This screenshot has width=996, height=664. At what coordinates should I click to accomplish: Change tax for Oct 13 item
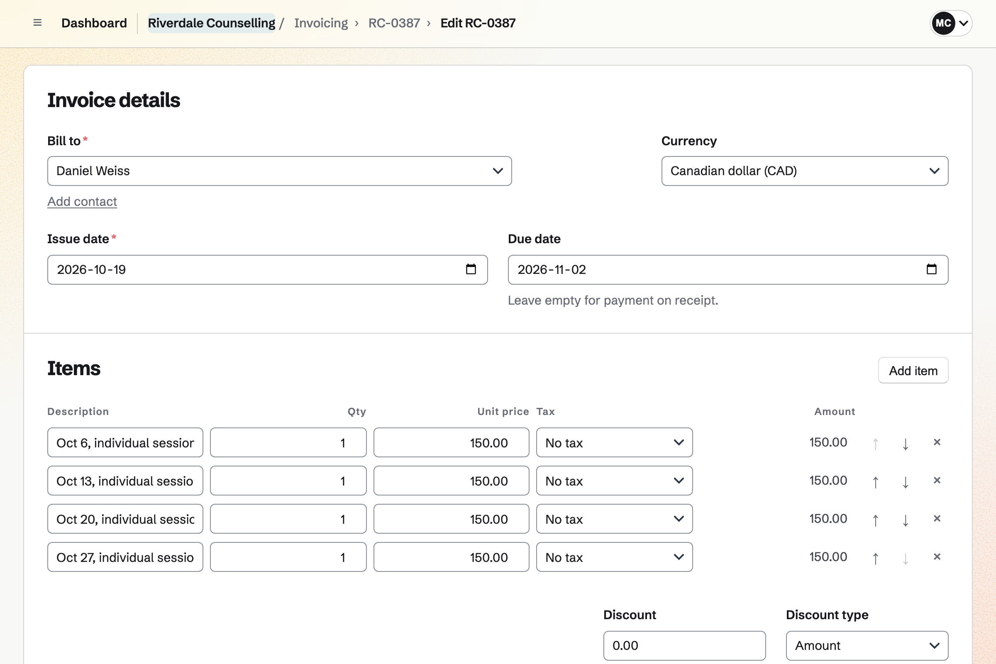(614, 481)
